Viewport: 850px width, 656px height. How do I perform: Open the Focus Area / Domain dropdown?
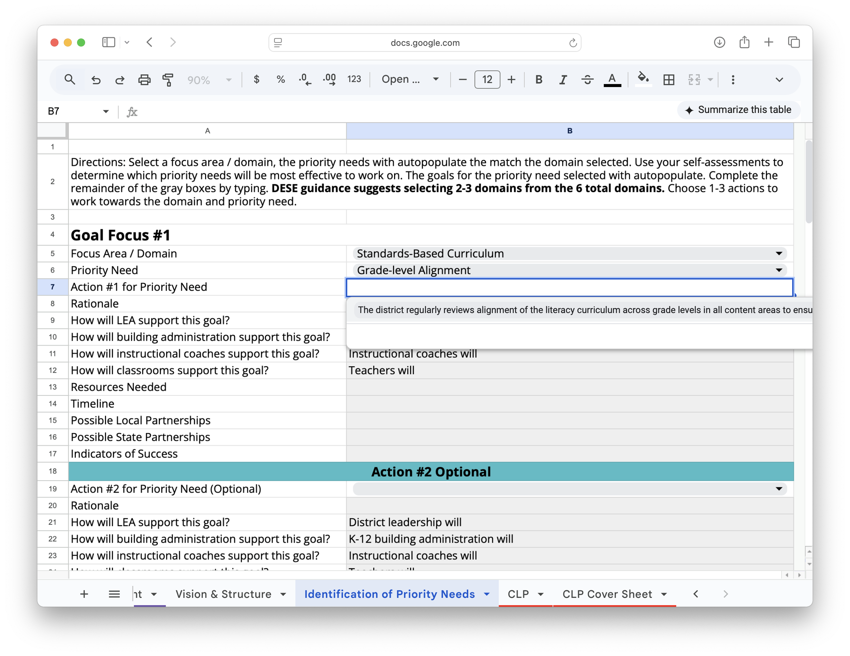[778, 253]
